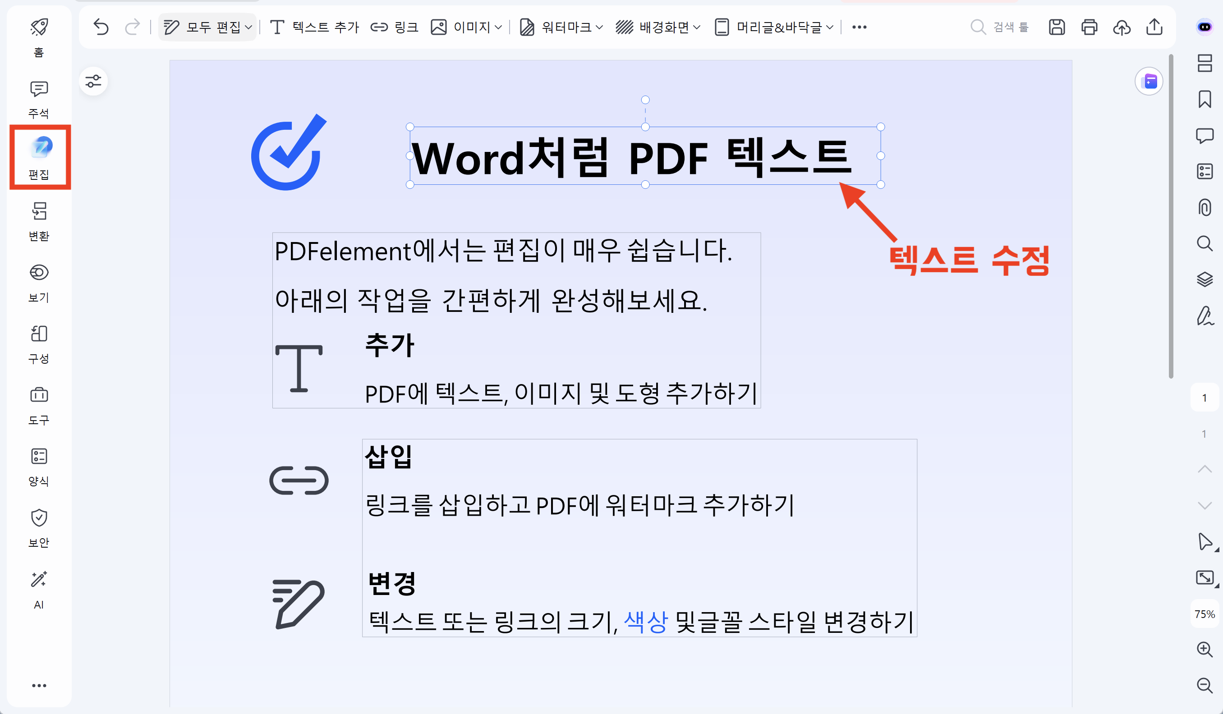Open the signature tool in the right sidebar

pyautogui.click(x=1205, y=315)
